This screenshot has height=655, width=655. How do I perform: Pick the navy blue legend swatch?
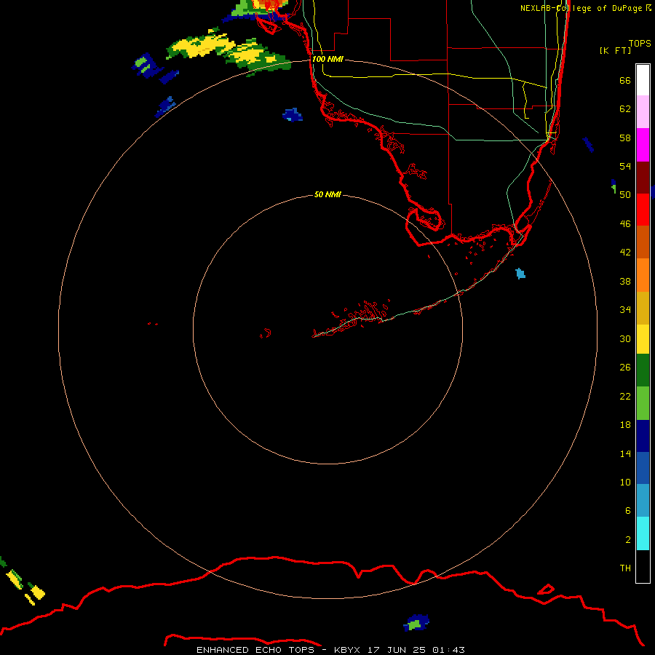tap(643, 436)
